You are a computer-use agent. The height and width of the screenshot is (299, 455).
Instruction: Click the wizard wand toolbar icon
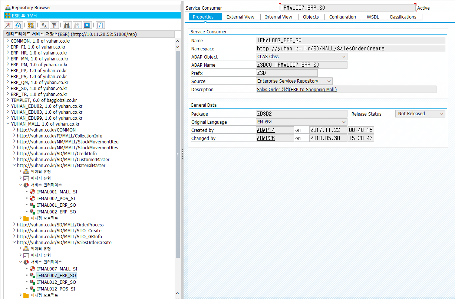pos(8,25)
